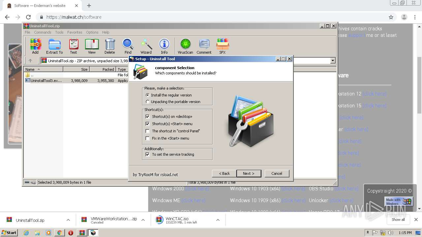Click Show all downloads
The height and width of the screenshot is (237, 422).
[398, 220]
